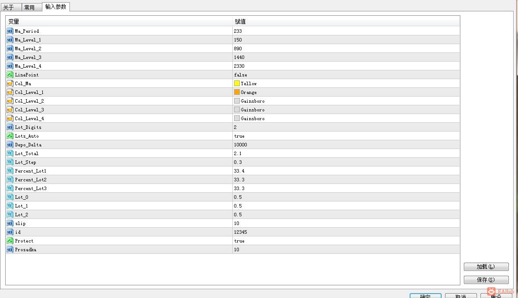This screenshot has height=298, width=518.
Task: Click the integer icon beside Ma_Level_1
Action: [x=10, y=40]
